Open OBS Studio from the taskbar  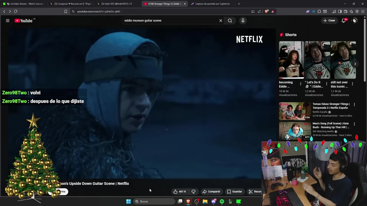197,201
